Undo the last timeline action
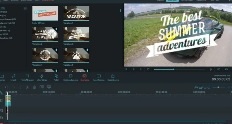The image size is (232, 124). point(7,87)
